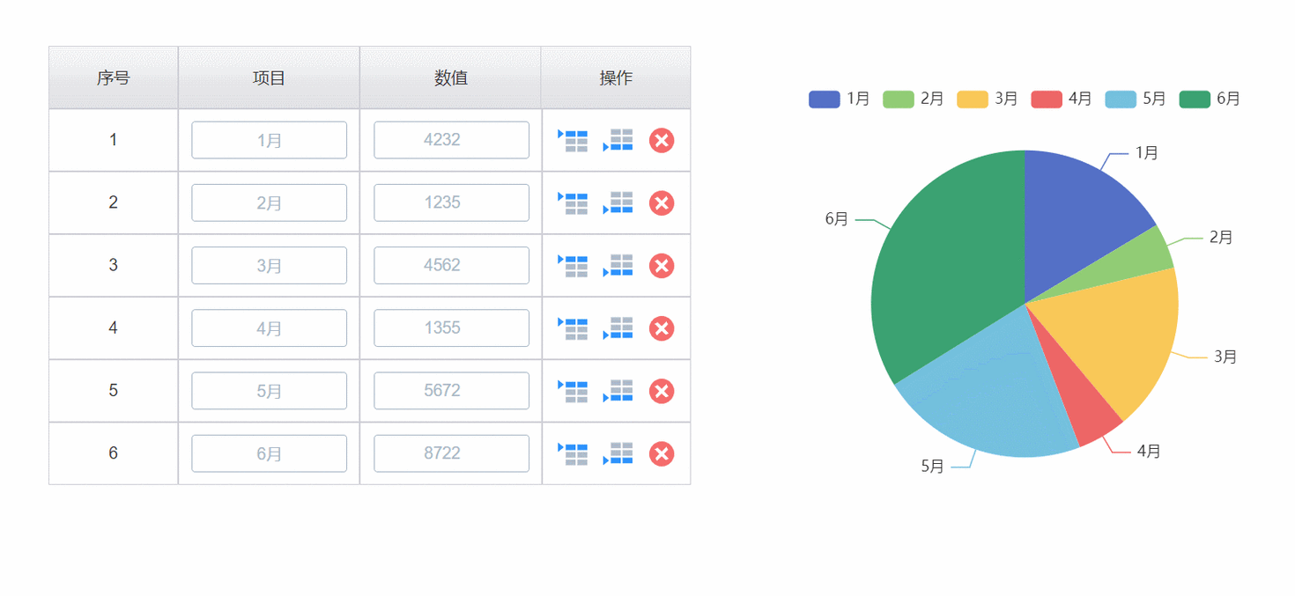
Task: Insert row below in row 5
Action: click(618, 391)
